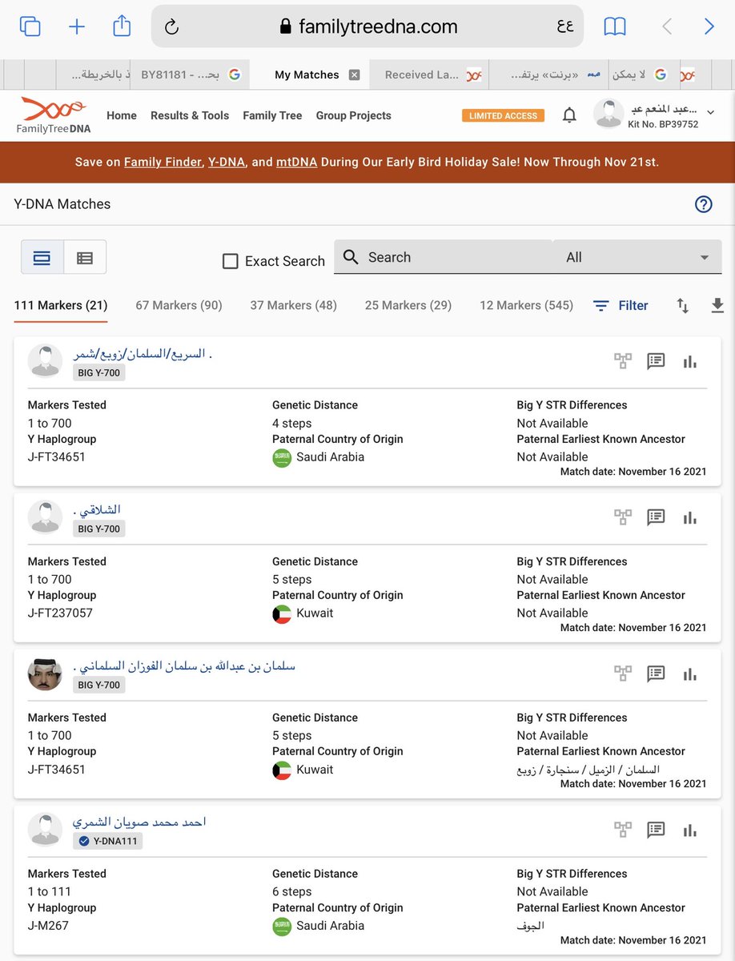Click haplogroup J-FT237057
This screenshot has height=961, width=735.
[x=60, y=613]
